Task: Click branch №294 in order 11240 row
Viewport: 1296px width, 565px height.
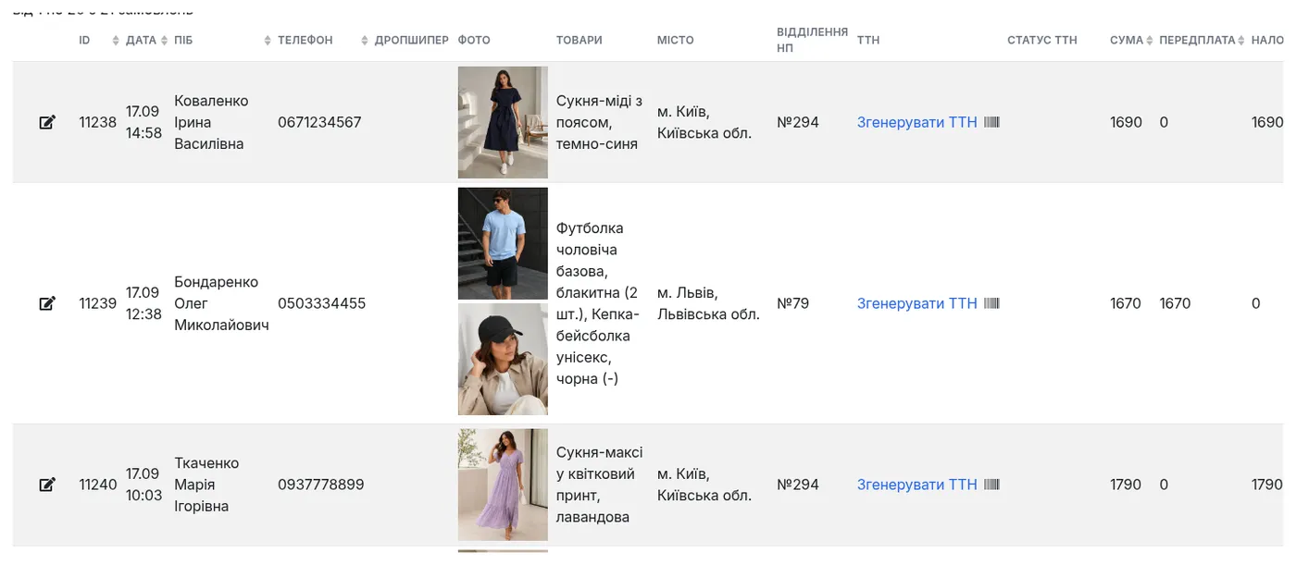Action: tap(798, 485)
